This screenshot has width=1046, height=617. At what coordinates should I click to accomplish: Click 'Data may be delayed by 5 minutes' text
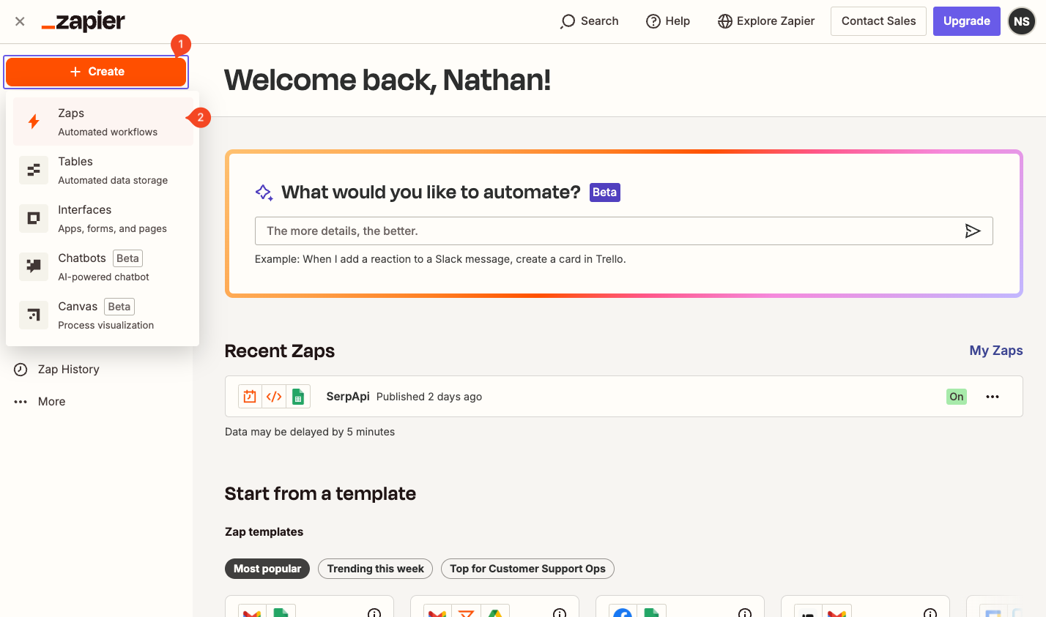coord(310,432)
